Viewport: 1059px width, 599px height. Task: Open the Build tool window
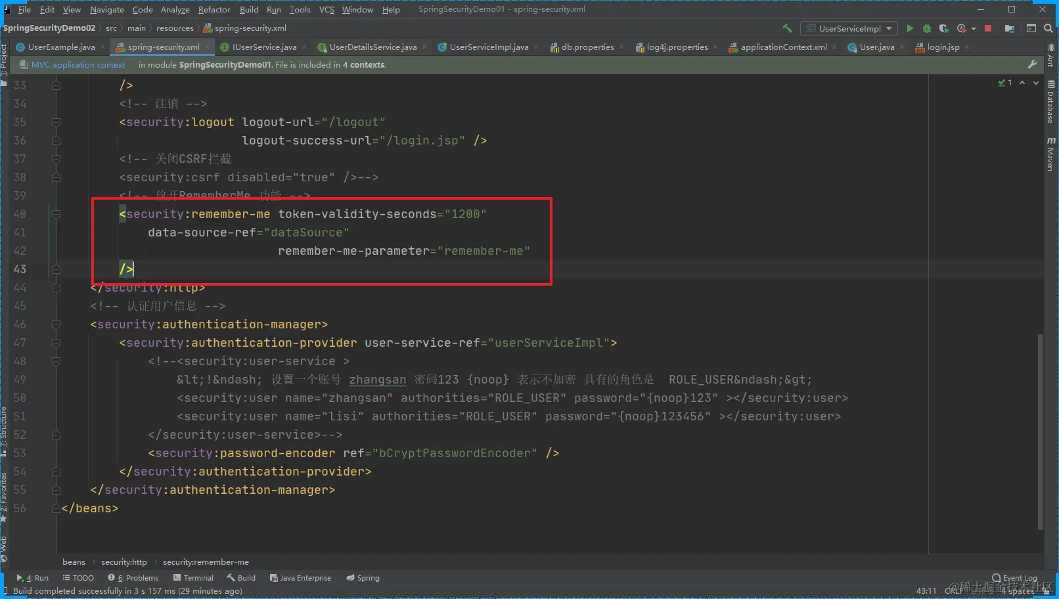(x=241, y=578)
